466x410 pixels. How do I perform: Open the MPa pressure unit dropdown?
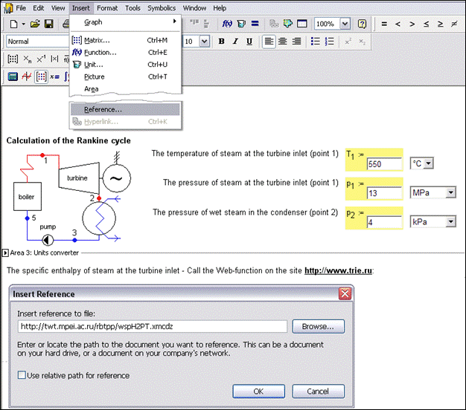[450, 192]
